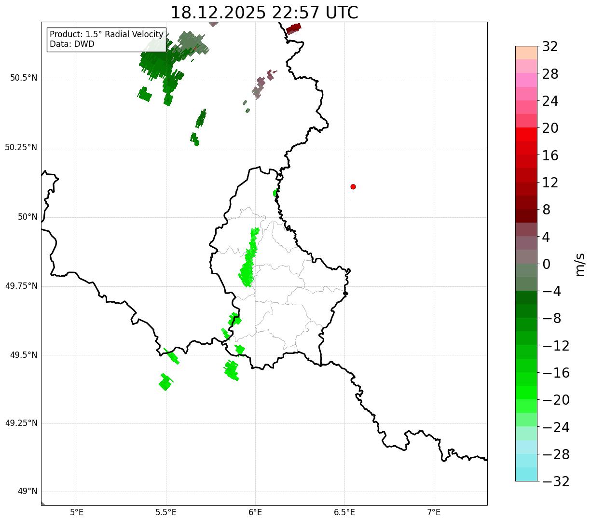Viewport: 591px width, 522px height.
Task: Click the peach top segment of the colorbar
Action: pos(526,53)
